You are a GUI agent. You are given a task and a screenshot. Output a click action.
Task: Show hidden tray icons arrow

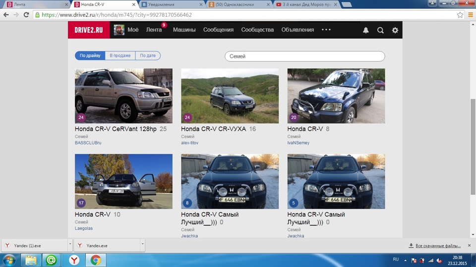405,260
